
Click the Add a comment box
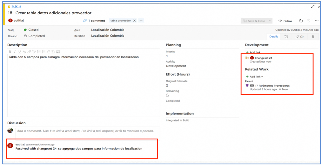coord(88,134)
